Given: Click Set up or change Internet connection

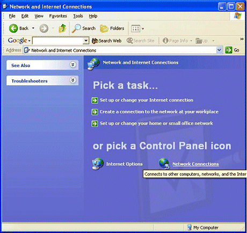Looking at the screenshot, I should [x=147, y=100].
